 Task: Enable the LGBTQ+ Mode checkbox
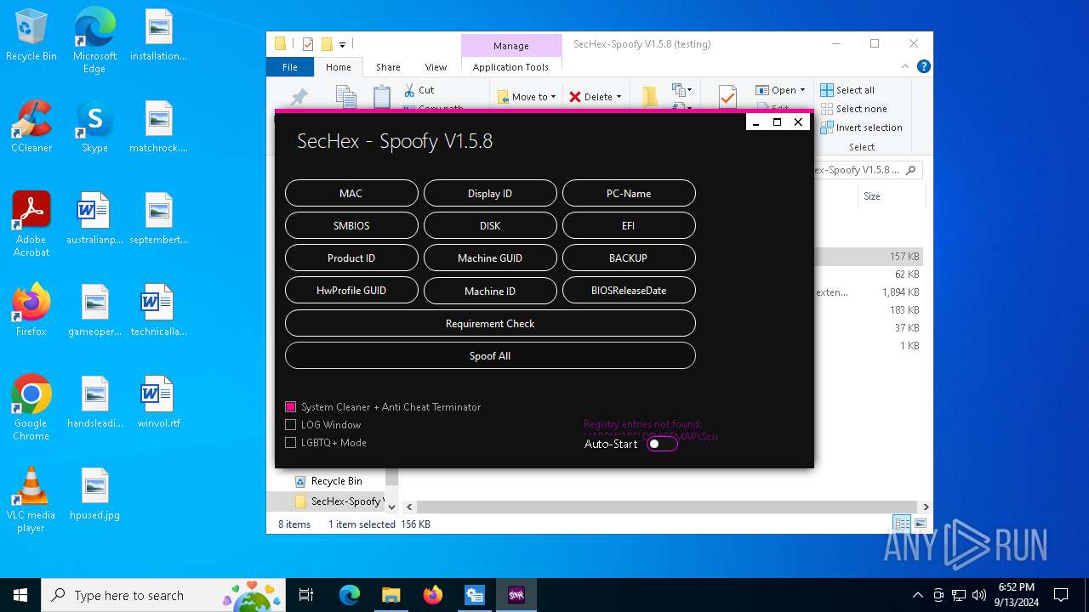pos(291,443)
